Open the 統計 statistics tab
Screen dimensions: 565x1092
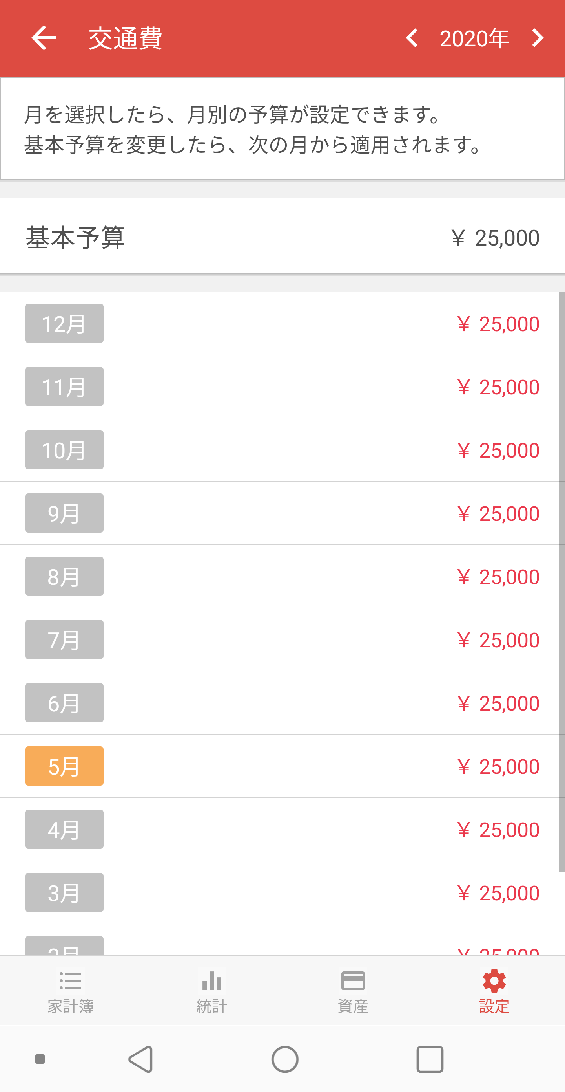pyautogui.click(x=212, y=991)
